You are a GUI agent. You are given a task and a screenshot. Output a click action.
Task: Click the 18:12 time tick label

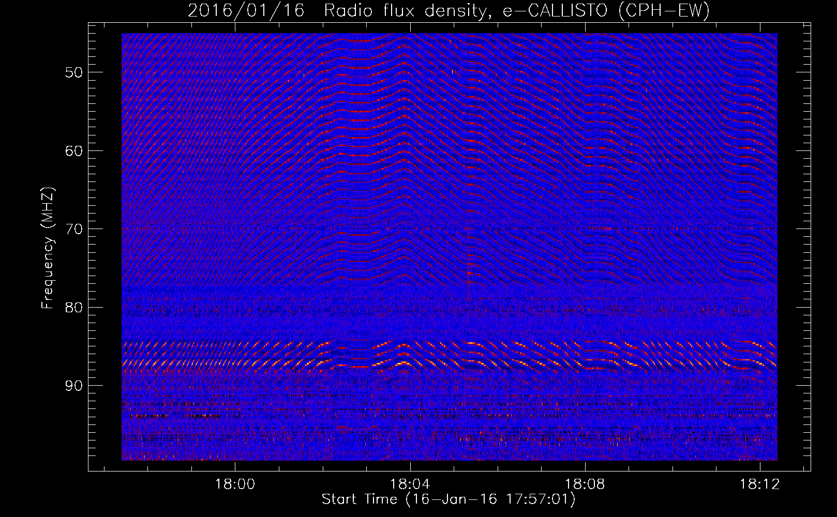[x=760, y=484]
